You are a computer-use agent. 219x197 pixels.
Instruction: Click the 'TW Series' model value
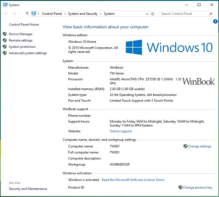[x=117, y=74]
